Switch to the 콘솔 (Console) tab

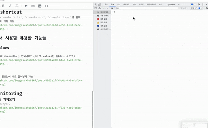[x=112, y=4]
